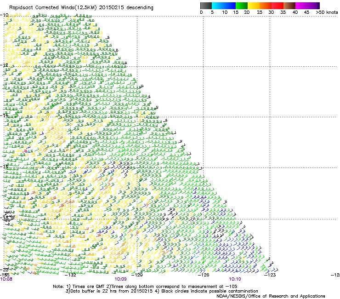Image resolution: width=340 pixels, height=299 pixels.
Task: Click the '-123' longitude axis label
Action: tap(270, 275)
